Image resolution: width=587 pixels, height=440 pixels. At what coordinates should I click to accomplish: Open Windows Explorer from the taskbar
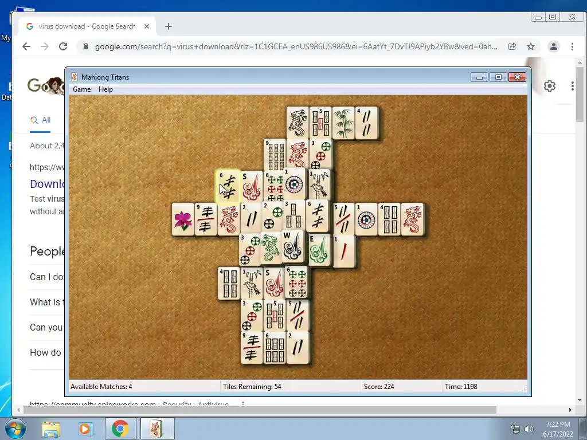coord(51,429)
